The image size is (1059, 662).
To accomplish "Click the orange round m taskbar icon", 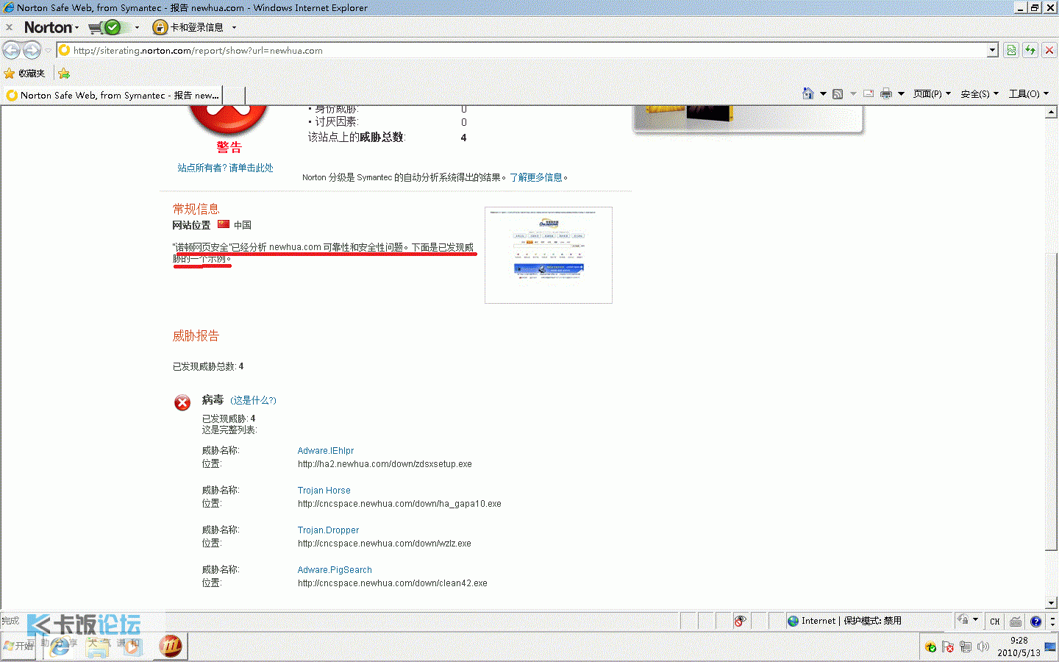I will click(171, 647).
